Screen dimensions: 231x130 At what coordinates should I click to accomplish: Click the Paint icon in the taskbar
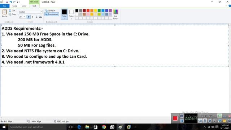click(121, 127)
